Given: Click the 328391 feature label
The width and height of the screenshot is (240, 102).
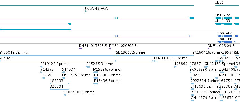Looking at the screenshot, I should coord(56,86).
